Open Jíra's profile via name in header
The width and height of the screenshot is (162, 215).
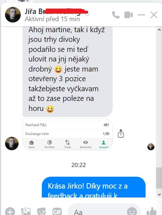pyautogui.click(x=56, y=11)
